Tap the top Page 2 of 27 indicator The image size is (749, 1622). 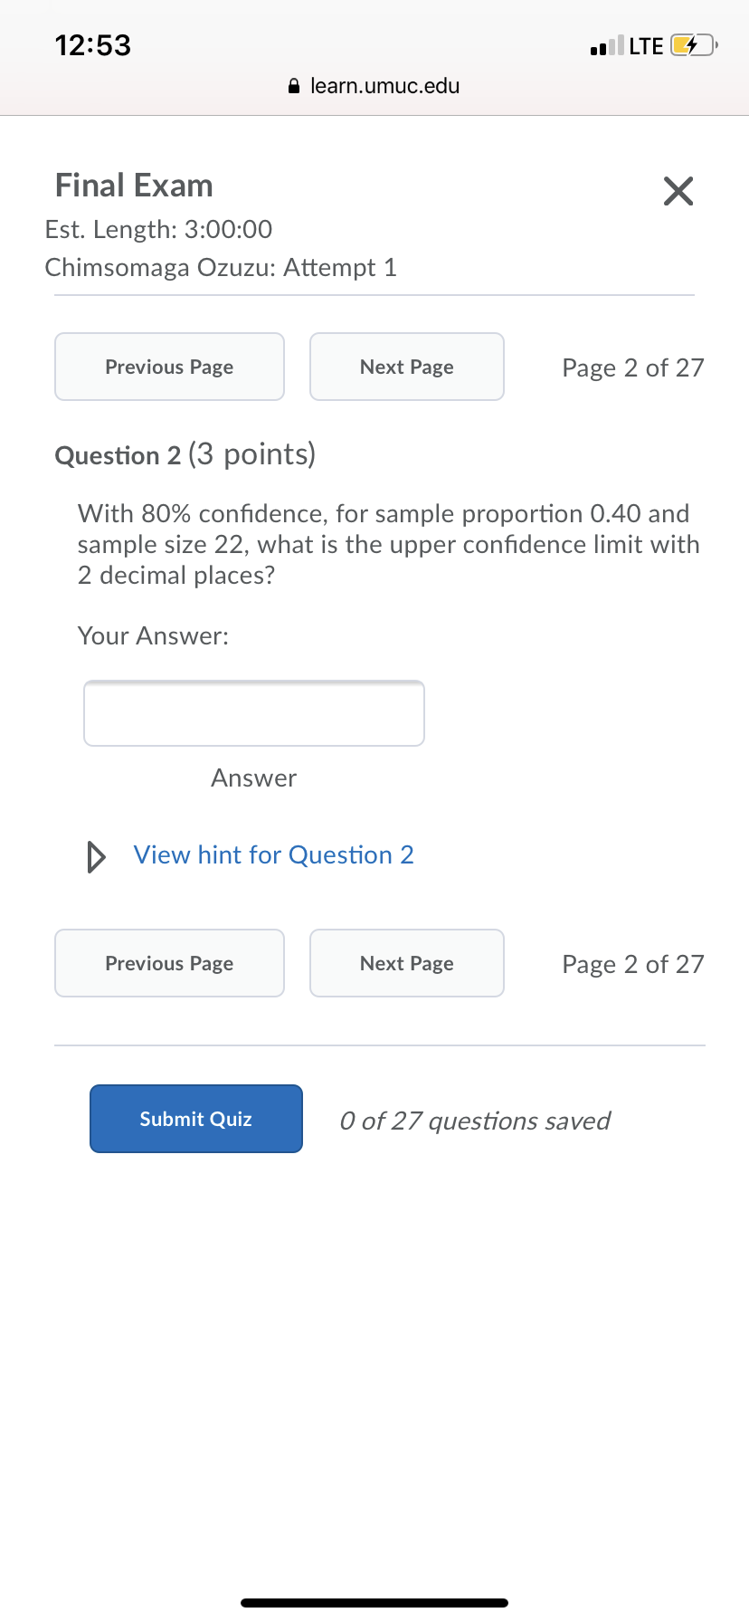click(632, 367)
